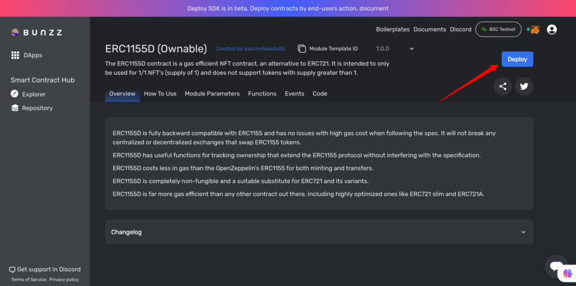Click the share icon button
This screenshot has height=286, width=576.
(503, 87)
